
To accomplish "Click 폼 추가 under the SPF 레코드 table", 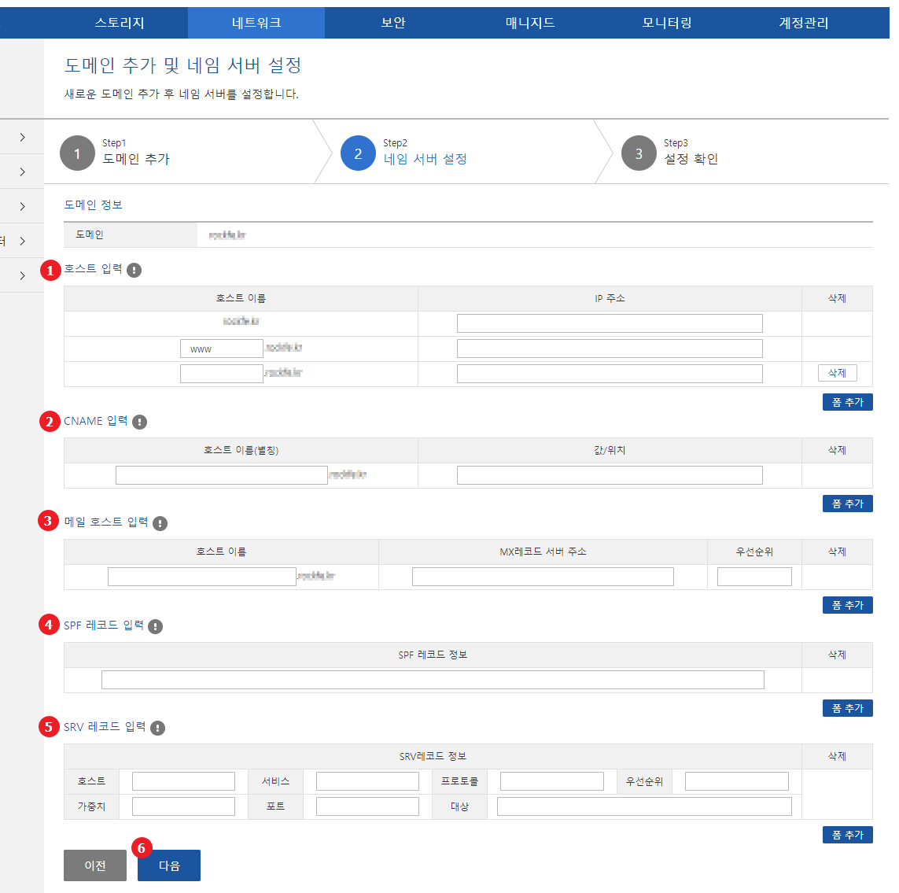I will [x=847, y=708].
